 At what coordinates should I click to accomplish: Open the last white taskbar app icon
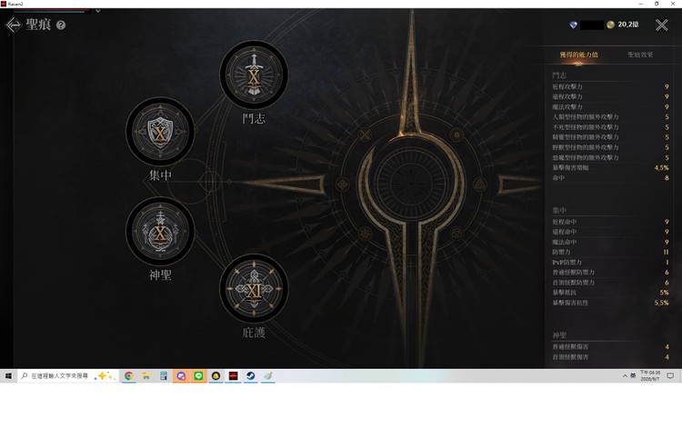268,376
